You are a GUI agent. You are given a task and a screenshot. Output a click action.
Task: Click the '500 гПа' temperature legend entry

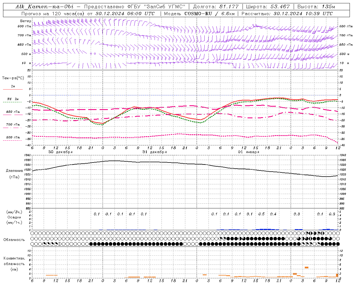13,137
